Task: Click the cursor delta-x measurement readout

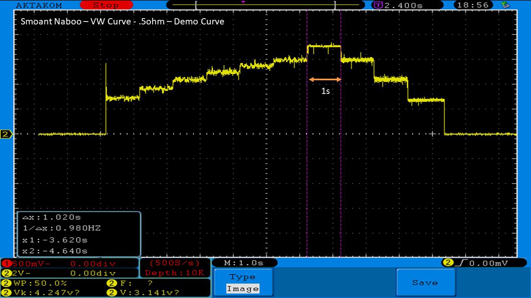Action: pyautogui.click(x=58, y=216)
